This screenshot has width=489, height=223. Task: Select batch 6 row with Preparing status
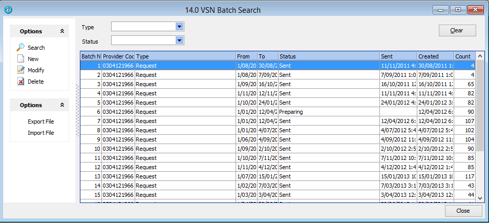(328, 112)
